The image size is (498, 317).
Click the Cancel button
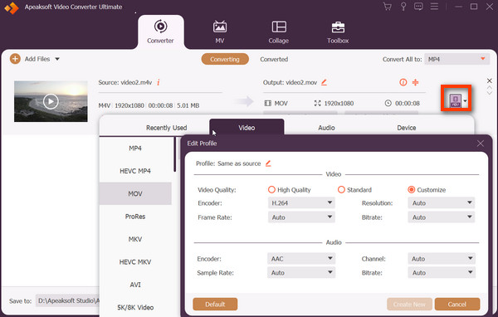pyautogui.click(x=457, y=304)
